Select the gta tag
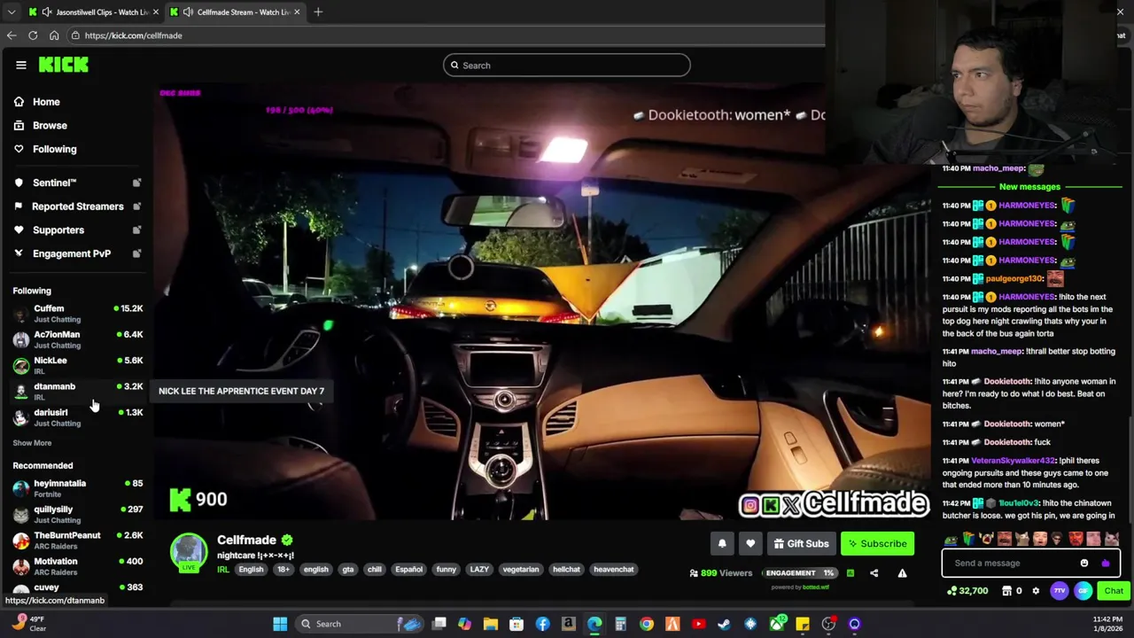 click(347, 570)
